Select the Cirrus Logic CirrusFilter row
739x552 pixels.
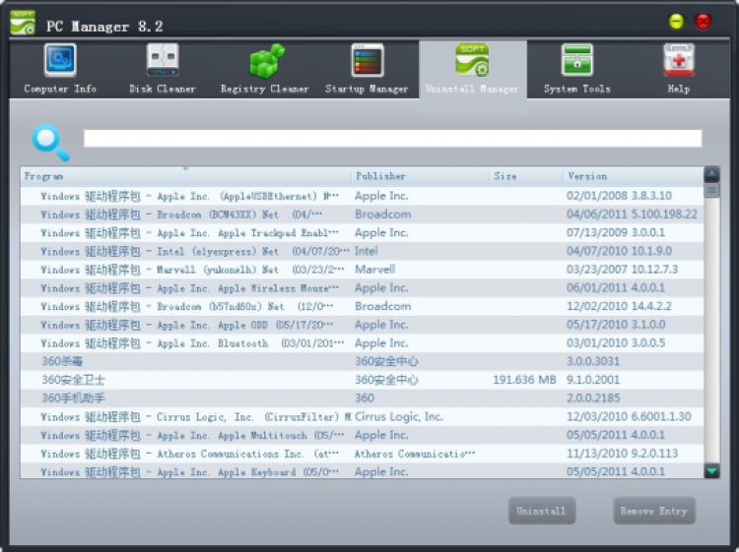[x=362, y=417]
